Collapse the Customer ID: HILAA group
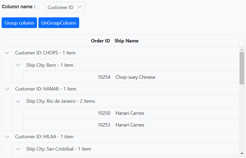Viewport: 246px width, 158px height. coord(7,137)
